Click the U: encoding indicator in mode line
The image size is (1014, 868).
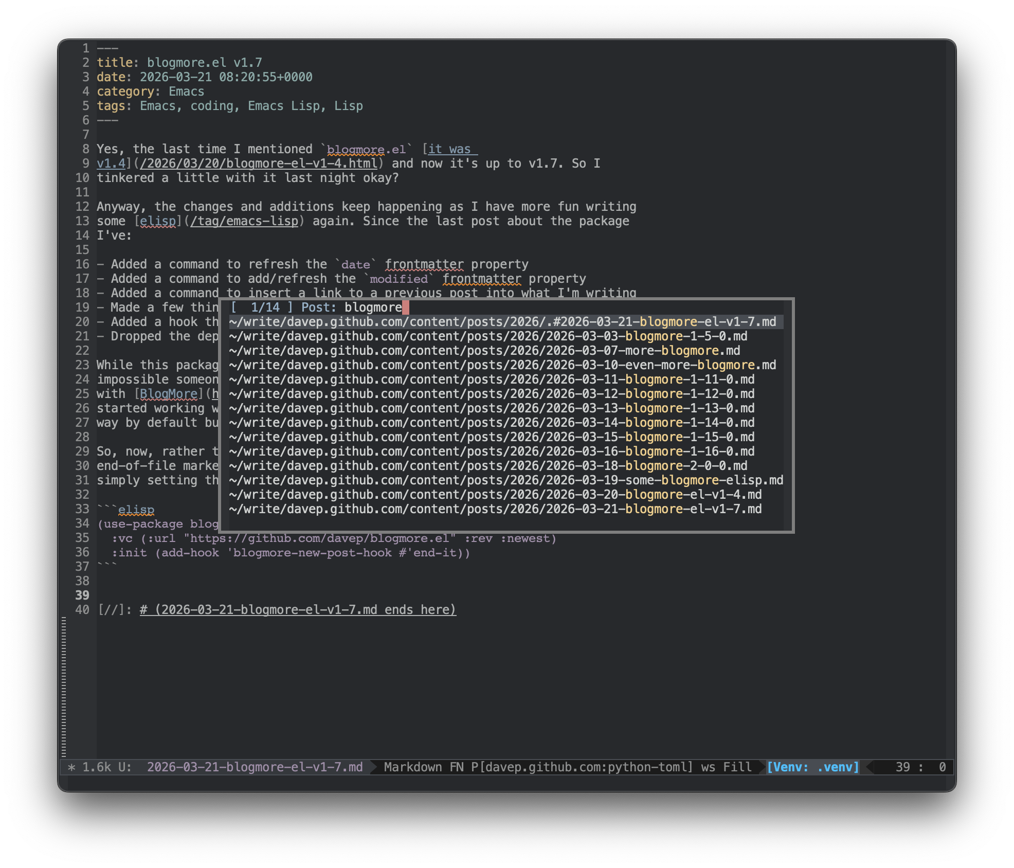[125, 767]
